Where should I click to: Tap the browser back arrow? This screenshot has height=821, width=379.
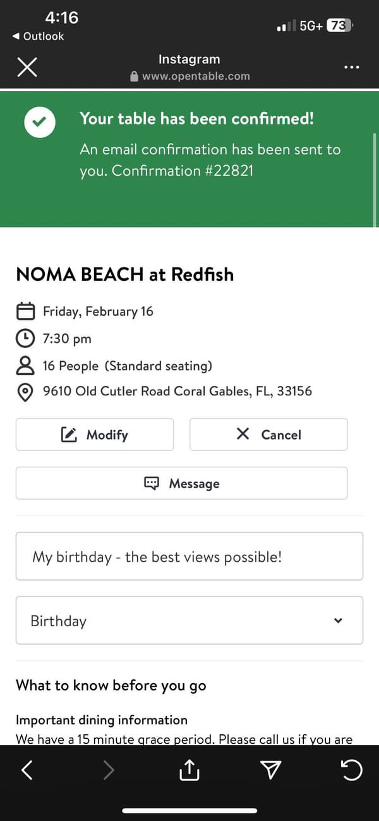[27, 770]
